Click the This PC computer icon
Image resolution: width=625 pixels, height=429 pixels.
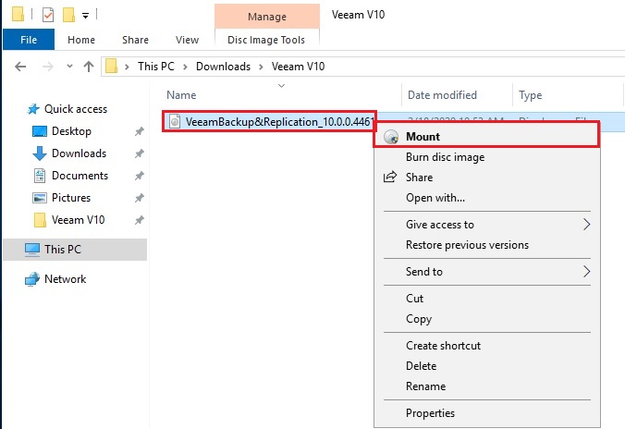(x=31, y=250)
